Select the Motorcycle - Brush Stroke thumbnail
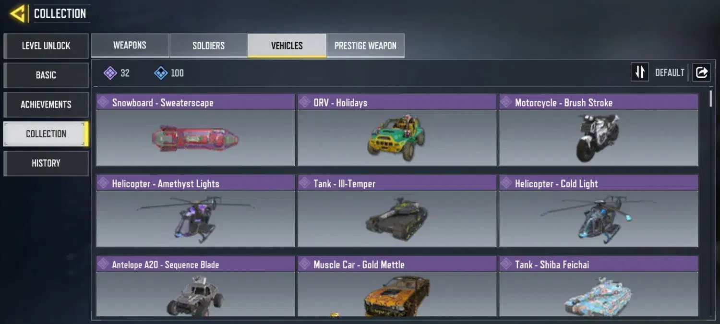 pos(599,138)
